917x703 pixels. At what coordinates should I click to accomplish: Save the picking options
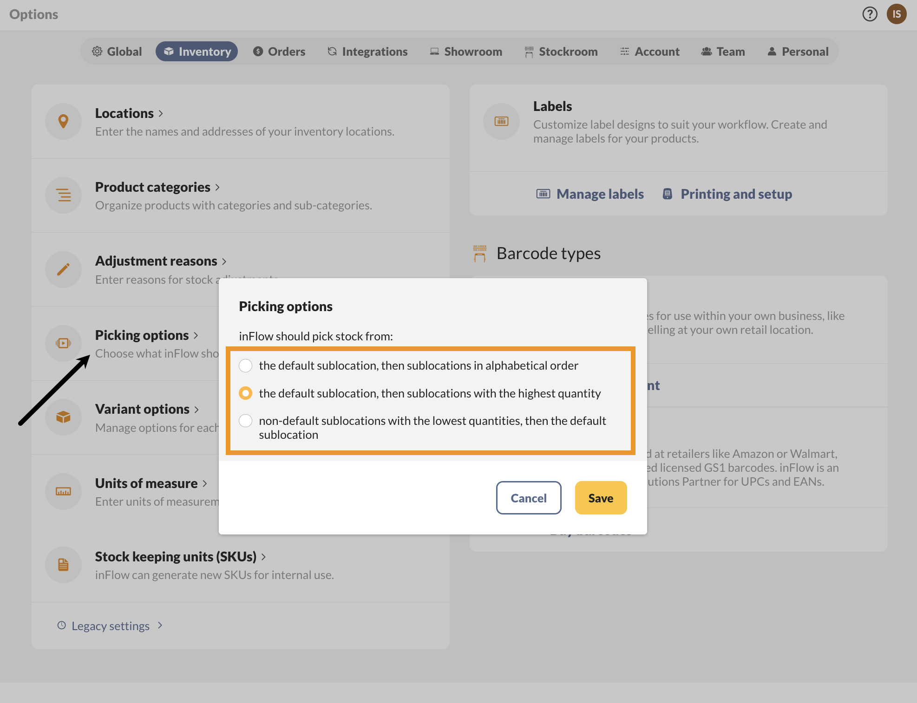601,498
